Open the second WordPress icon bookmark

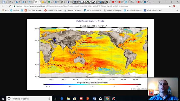(x=22, y=10)
